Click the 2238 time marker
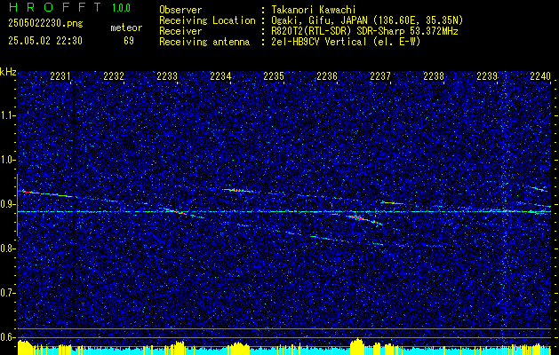 click(434, 75)
